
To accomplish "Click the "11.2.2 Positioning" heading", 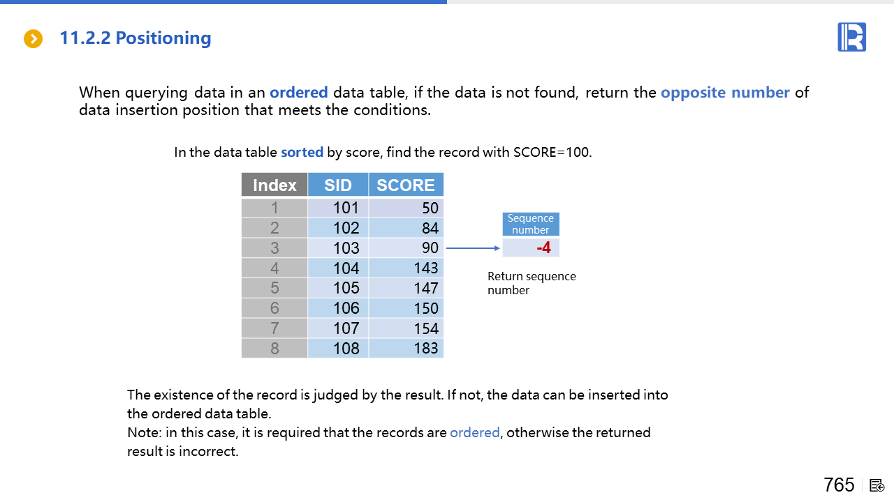I will 135,38.
